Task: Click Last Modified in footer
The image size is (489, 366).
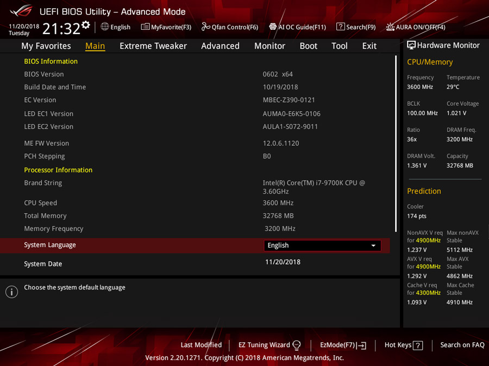Action: click(201, 345)
